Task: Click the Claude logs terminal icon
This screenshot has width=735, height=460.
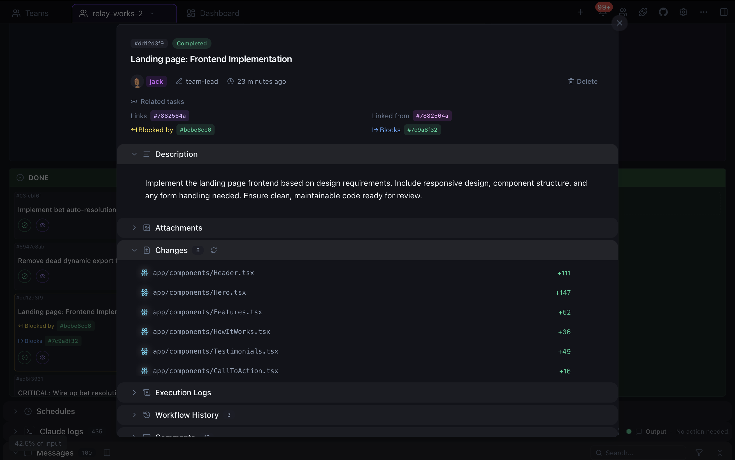Action: tap(29, 431)
